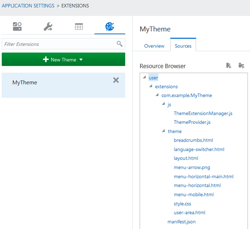Open the table grid tab icon
250x229 pixels.
(79, 27)
